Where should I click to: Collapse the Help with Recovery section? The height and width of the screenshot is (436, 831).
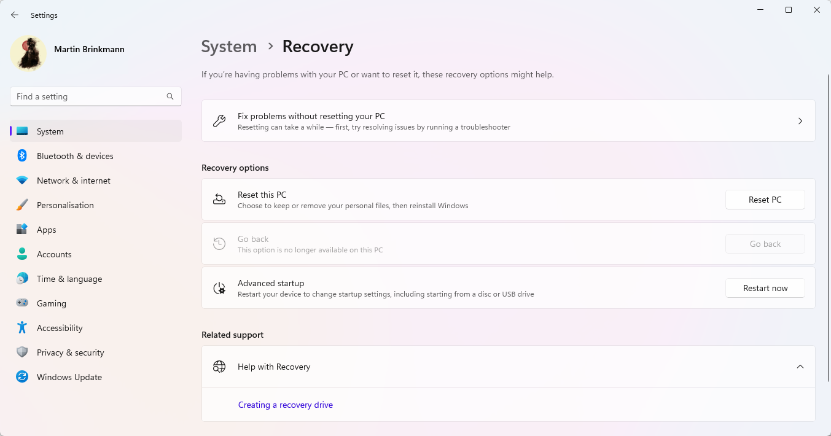click(x=800, y=366)
